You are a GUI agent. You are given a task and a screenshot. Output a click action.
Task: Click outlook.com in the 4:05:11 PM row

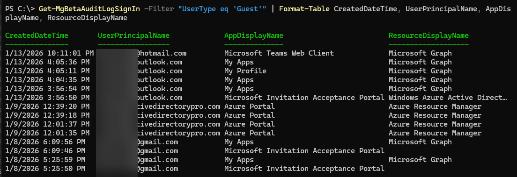click(160, 71)
